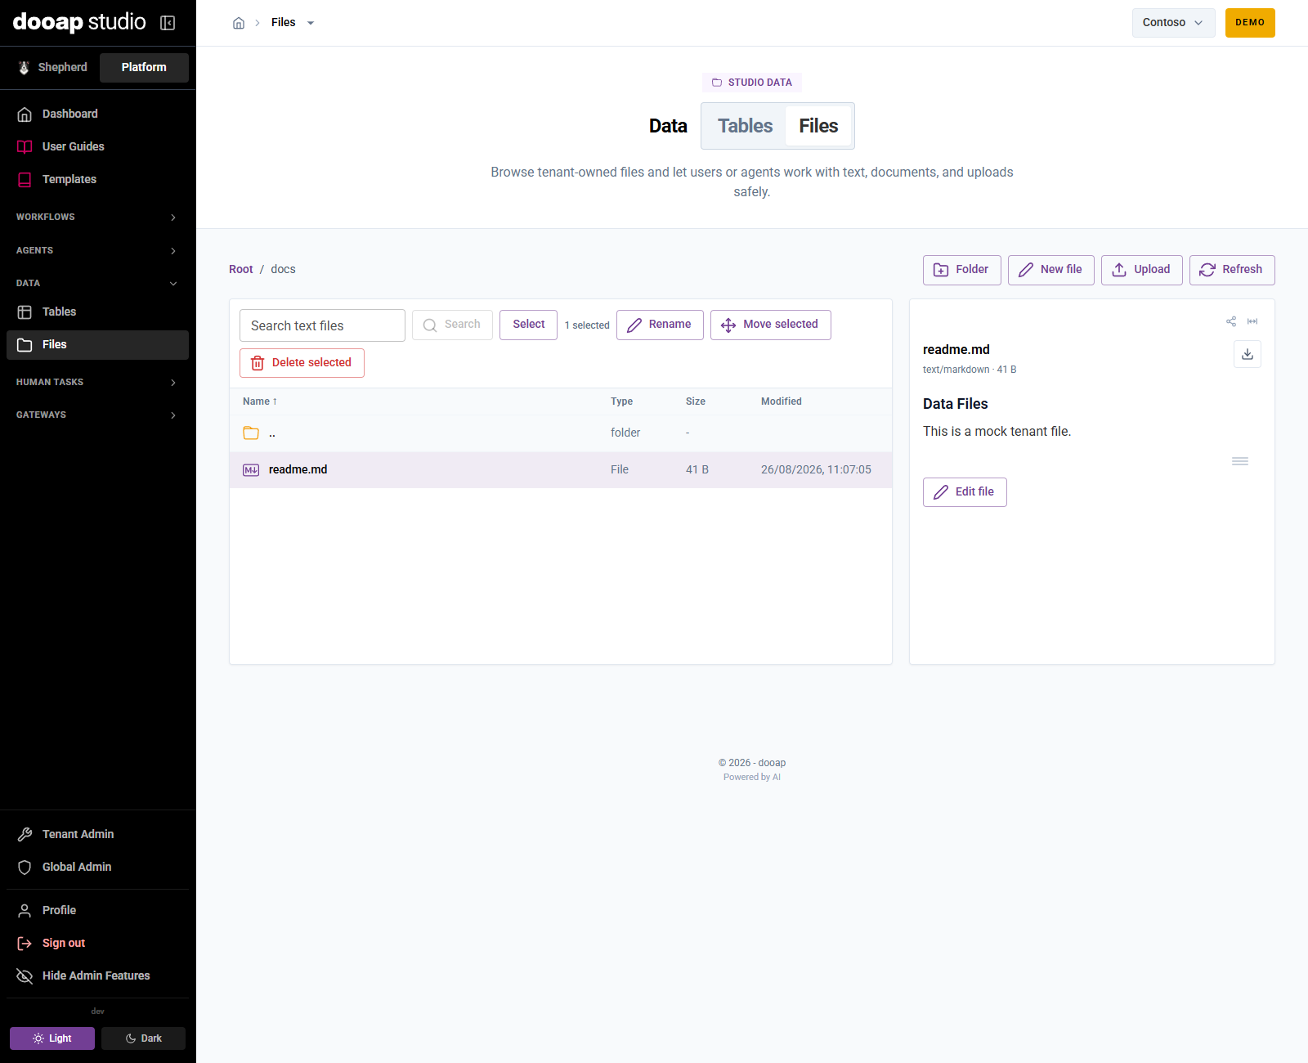Open Tables under Data section
This screenshot has height=1063, width=1308.
pyautogui.click(x=97, y=312)
